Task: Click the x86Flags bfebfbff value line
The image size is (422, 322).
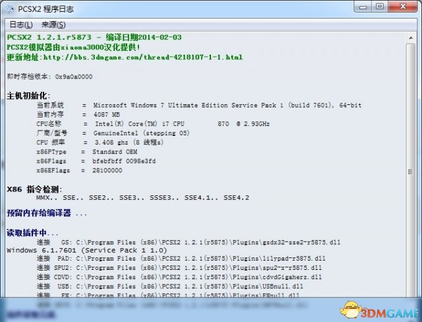Action: [96, 161]
